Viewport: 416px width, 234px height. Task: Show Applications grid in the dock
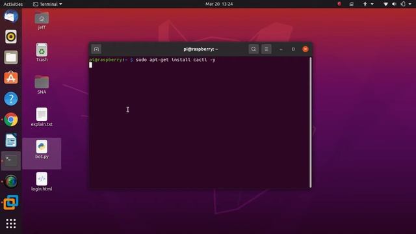(x=11, y=224)
